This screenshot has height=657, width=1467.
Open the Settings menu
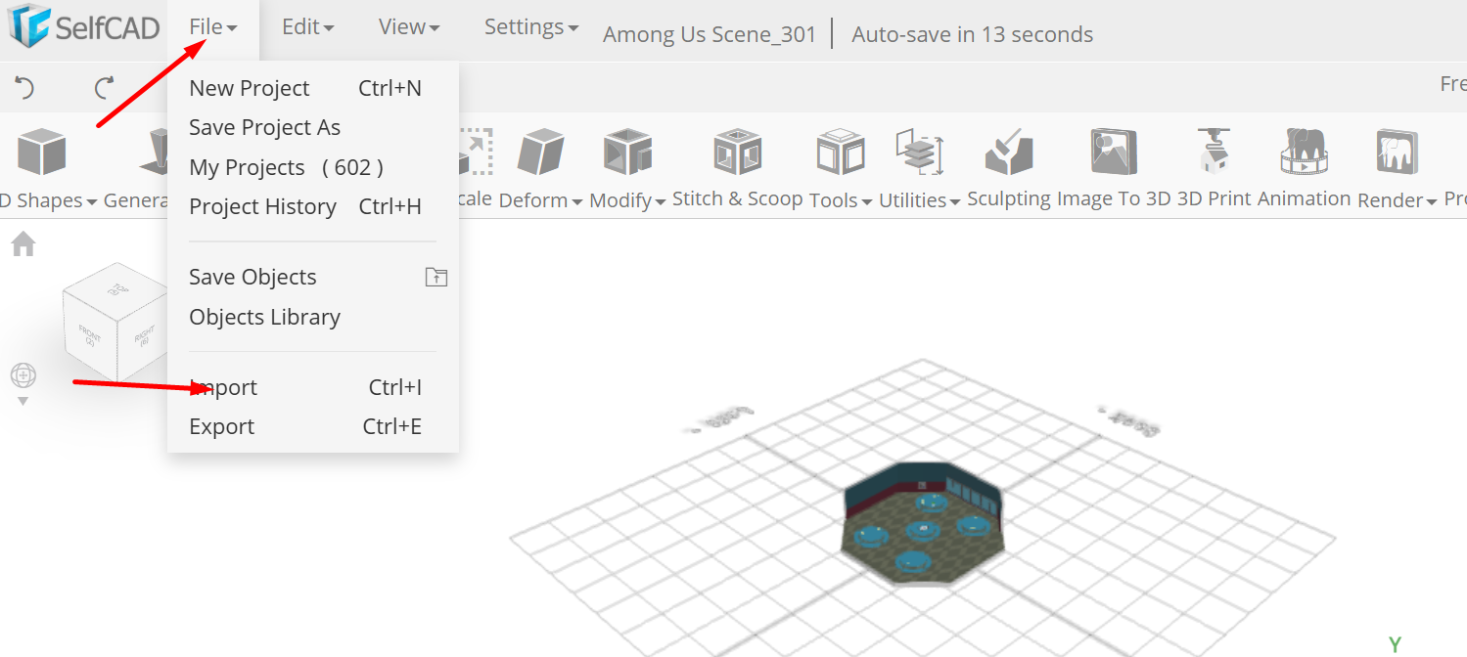click(531, 27)
